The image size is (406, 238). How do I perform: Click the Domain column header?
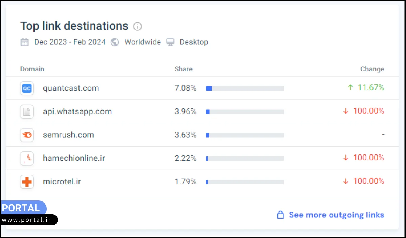click(x=32, y=69)
